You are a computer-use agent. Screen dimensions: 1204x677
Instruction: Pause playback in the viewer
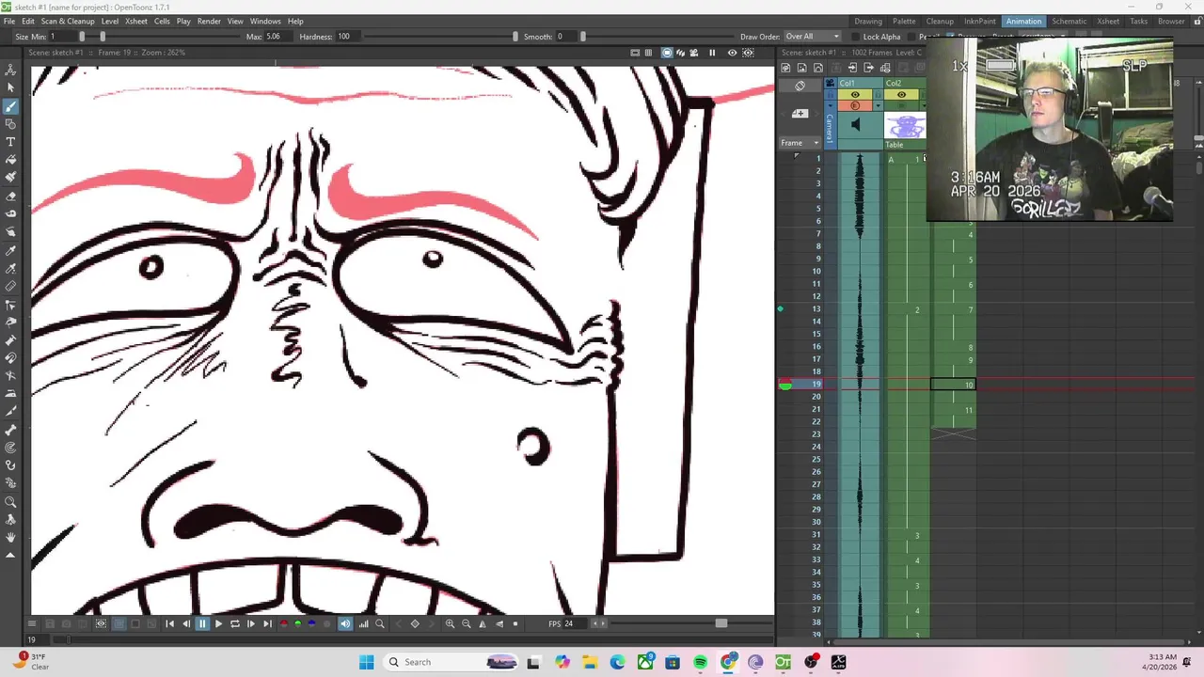tap(202, 623)
